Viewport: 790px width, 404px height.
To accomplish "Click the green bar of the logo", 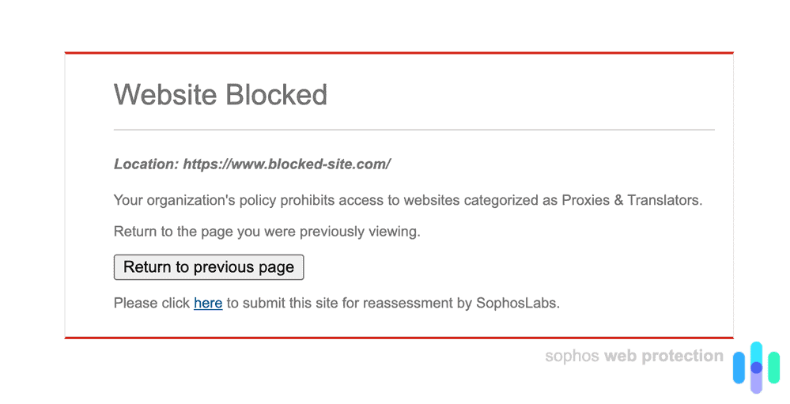I will coord(773,367).
